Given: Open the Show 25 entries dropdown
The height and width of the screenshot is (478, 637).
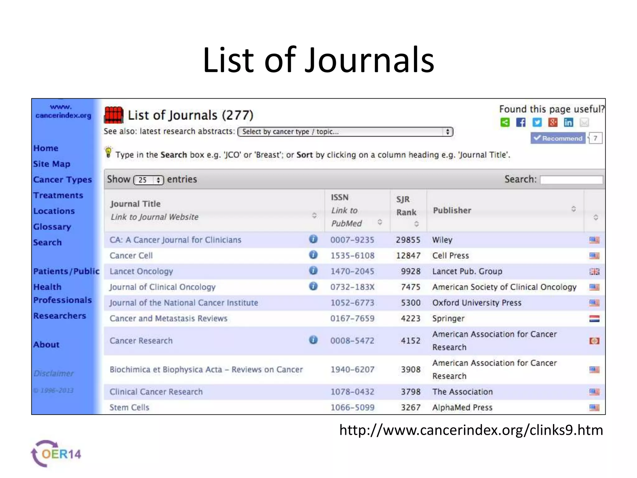Looking at the screenshot, I should (149, 180).
